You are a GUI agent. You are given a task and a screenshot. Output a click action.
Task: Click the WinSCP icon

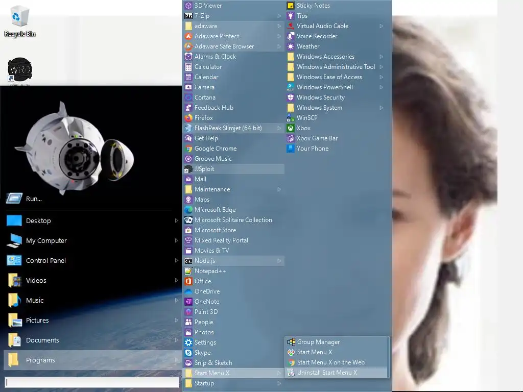coord(291,118)
